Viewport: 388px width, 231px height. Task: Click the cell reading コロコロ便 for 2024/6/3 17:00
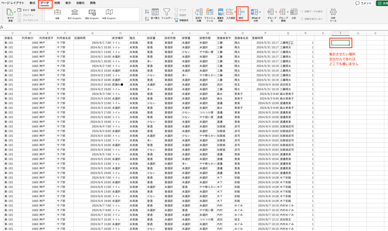(x=207, y=112)
